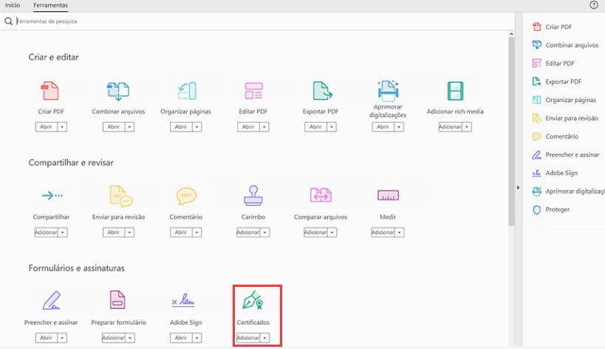The height and width of the screenshot is (349, 605).
Task: Select the Adicionar rich media film icon
Action: [x=455, y=91]
